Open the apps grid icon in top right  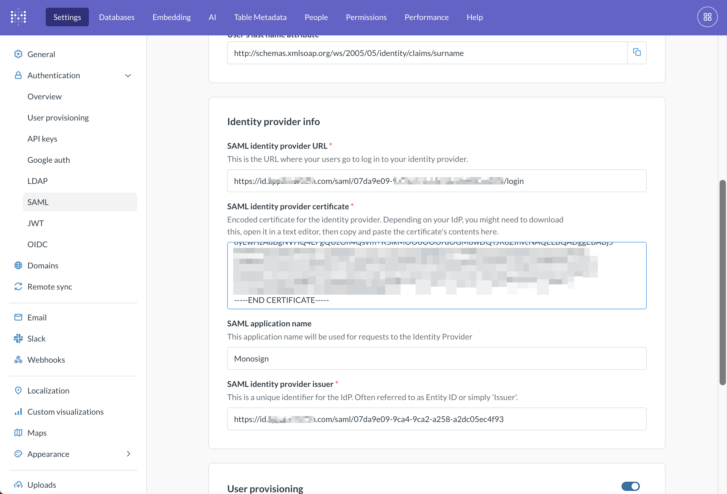coord(707,17)
